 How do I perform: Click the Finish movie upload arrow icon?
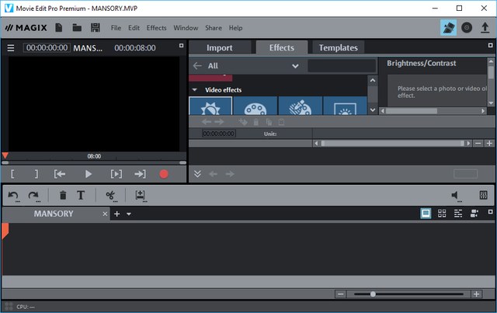[485, 27]
